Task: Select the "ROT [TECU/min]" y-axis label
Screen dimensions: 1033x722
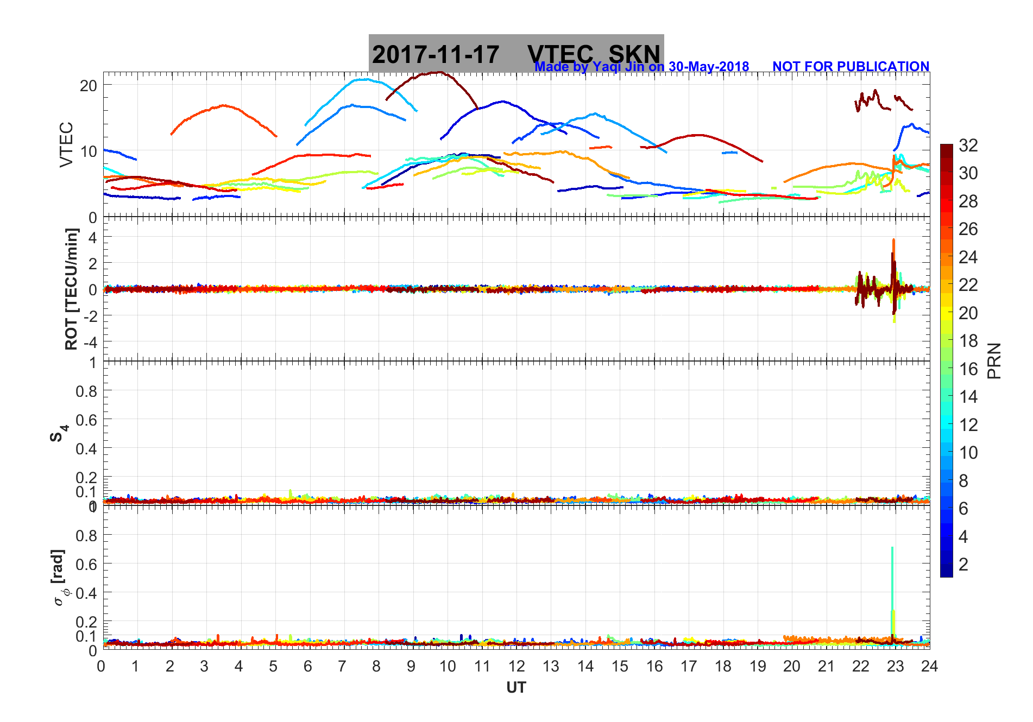Action: pos(71,289)
